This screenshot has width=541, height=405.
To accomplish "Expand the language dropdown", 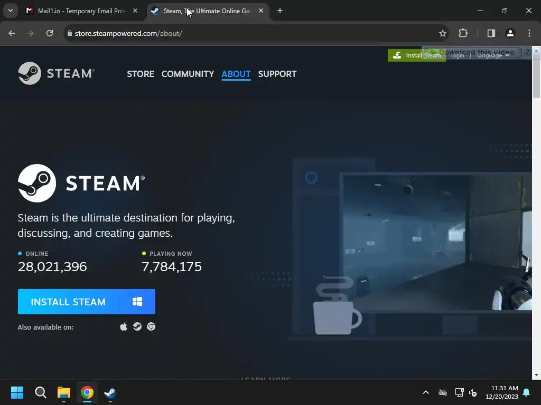I will [493, 56].
